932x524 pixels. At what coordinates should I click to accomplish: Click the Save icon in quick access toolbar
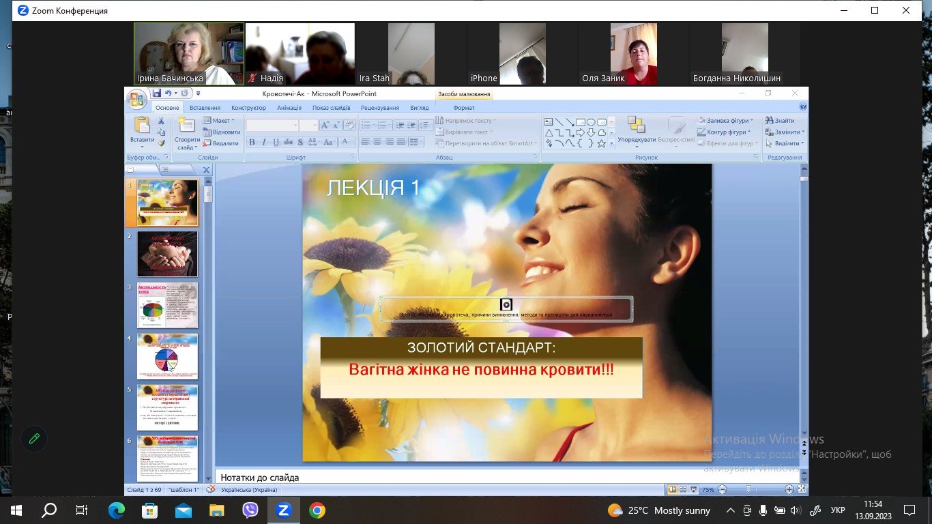157,93
